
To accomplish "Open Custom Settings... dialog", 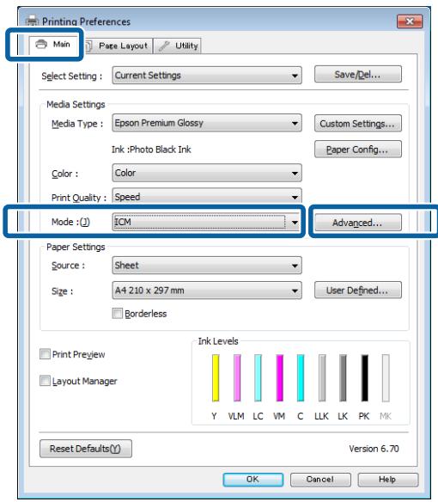I will point(357,123).
